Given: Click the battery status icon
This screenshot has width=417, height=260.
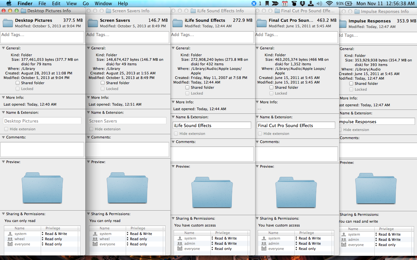Looking at the screenshot, I should coord(349,4).
